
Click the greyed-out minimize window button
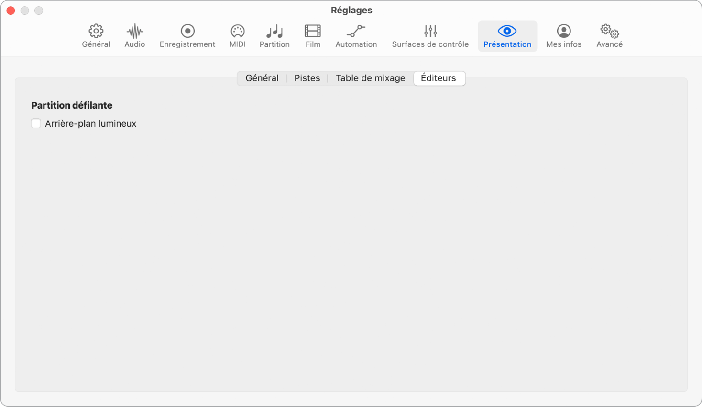(x=25, y=11)
